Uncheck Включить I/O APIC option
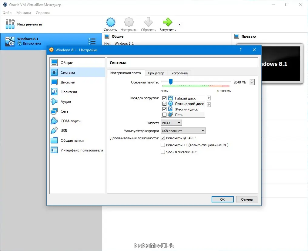The width and height of the screenshot is (308, 251). point(163,138)
